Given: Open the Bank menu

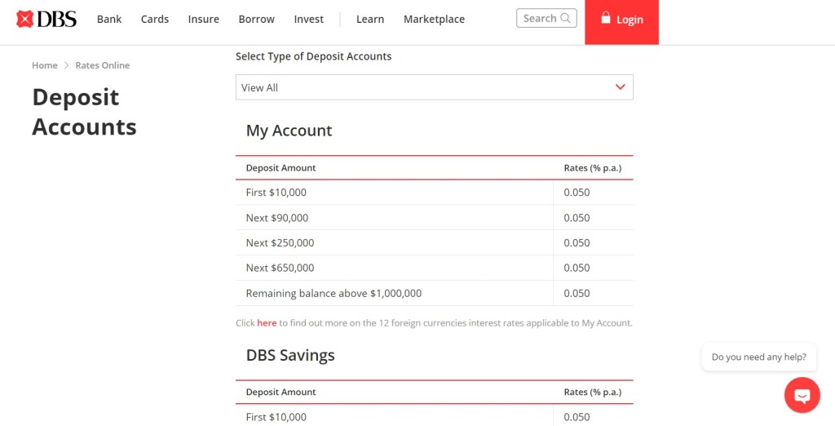Looking at the screenshot, I should click(109, 19).
